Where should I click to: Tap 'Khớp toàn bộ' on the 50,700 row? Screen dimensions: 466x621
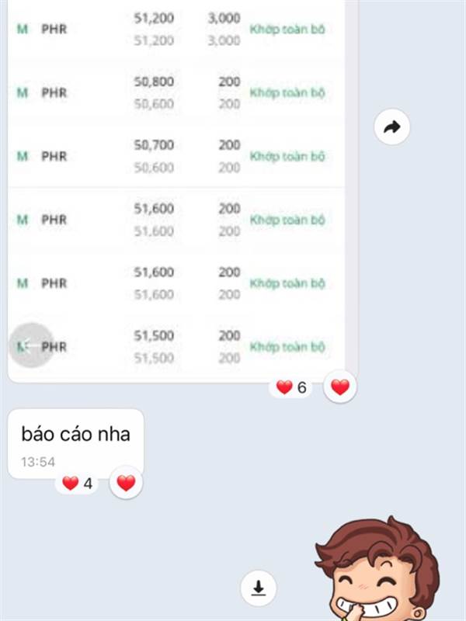(x=287, y=157)
